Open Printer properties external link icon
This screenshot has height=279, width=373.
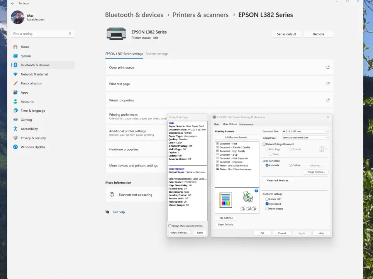328,100
